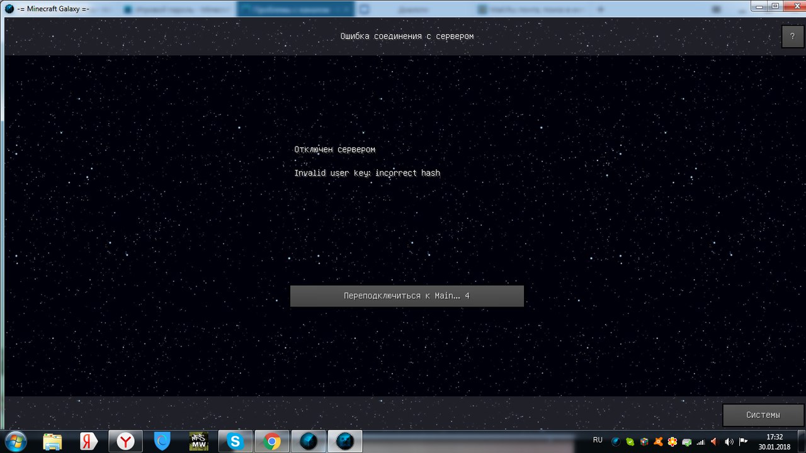Click the RU language indicator
The image size is (806, 453).
(598, 440)
